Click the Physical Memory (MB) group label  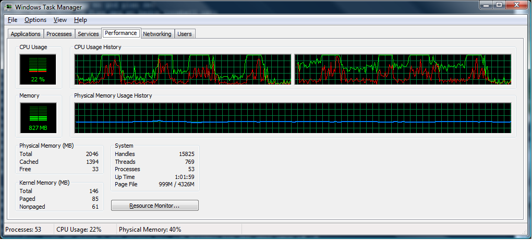[x=46, y=146]
